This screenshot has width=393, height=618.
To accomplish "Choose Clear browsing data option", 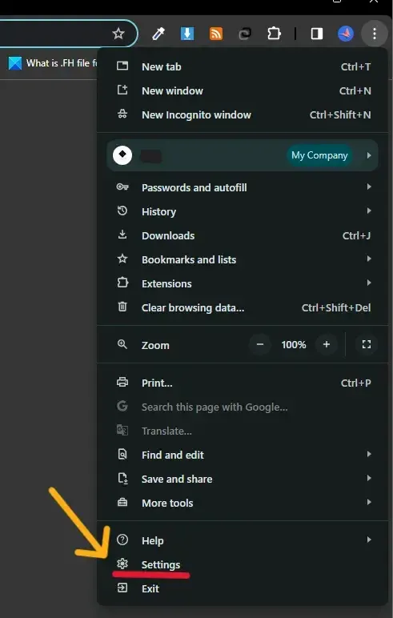I will 243,307.
